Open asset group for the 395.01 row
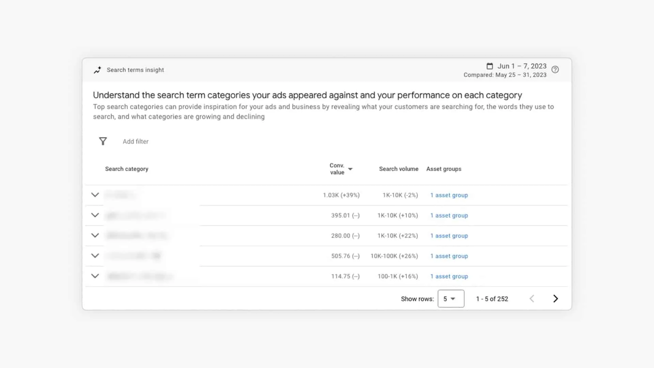Screen dimensions: 654x368 click(449, 215)
